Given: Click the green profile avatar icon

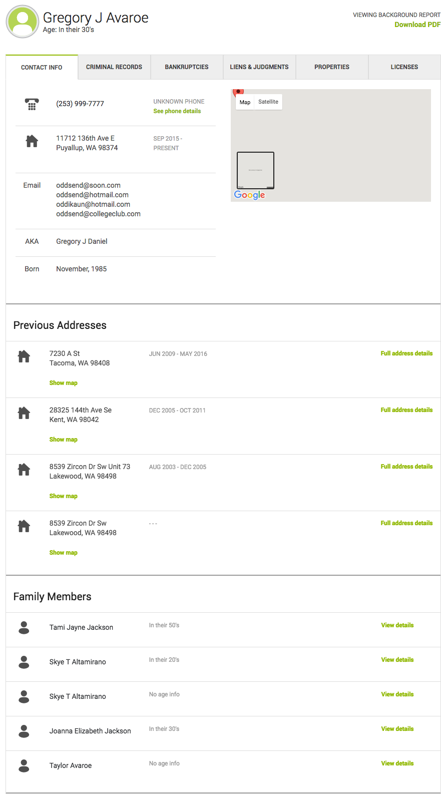Looking at the screenshot, I should 23,22.
